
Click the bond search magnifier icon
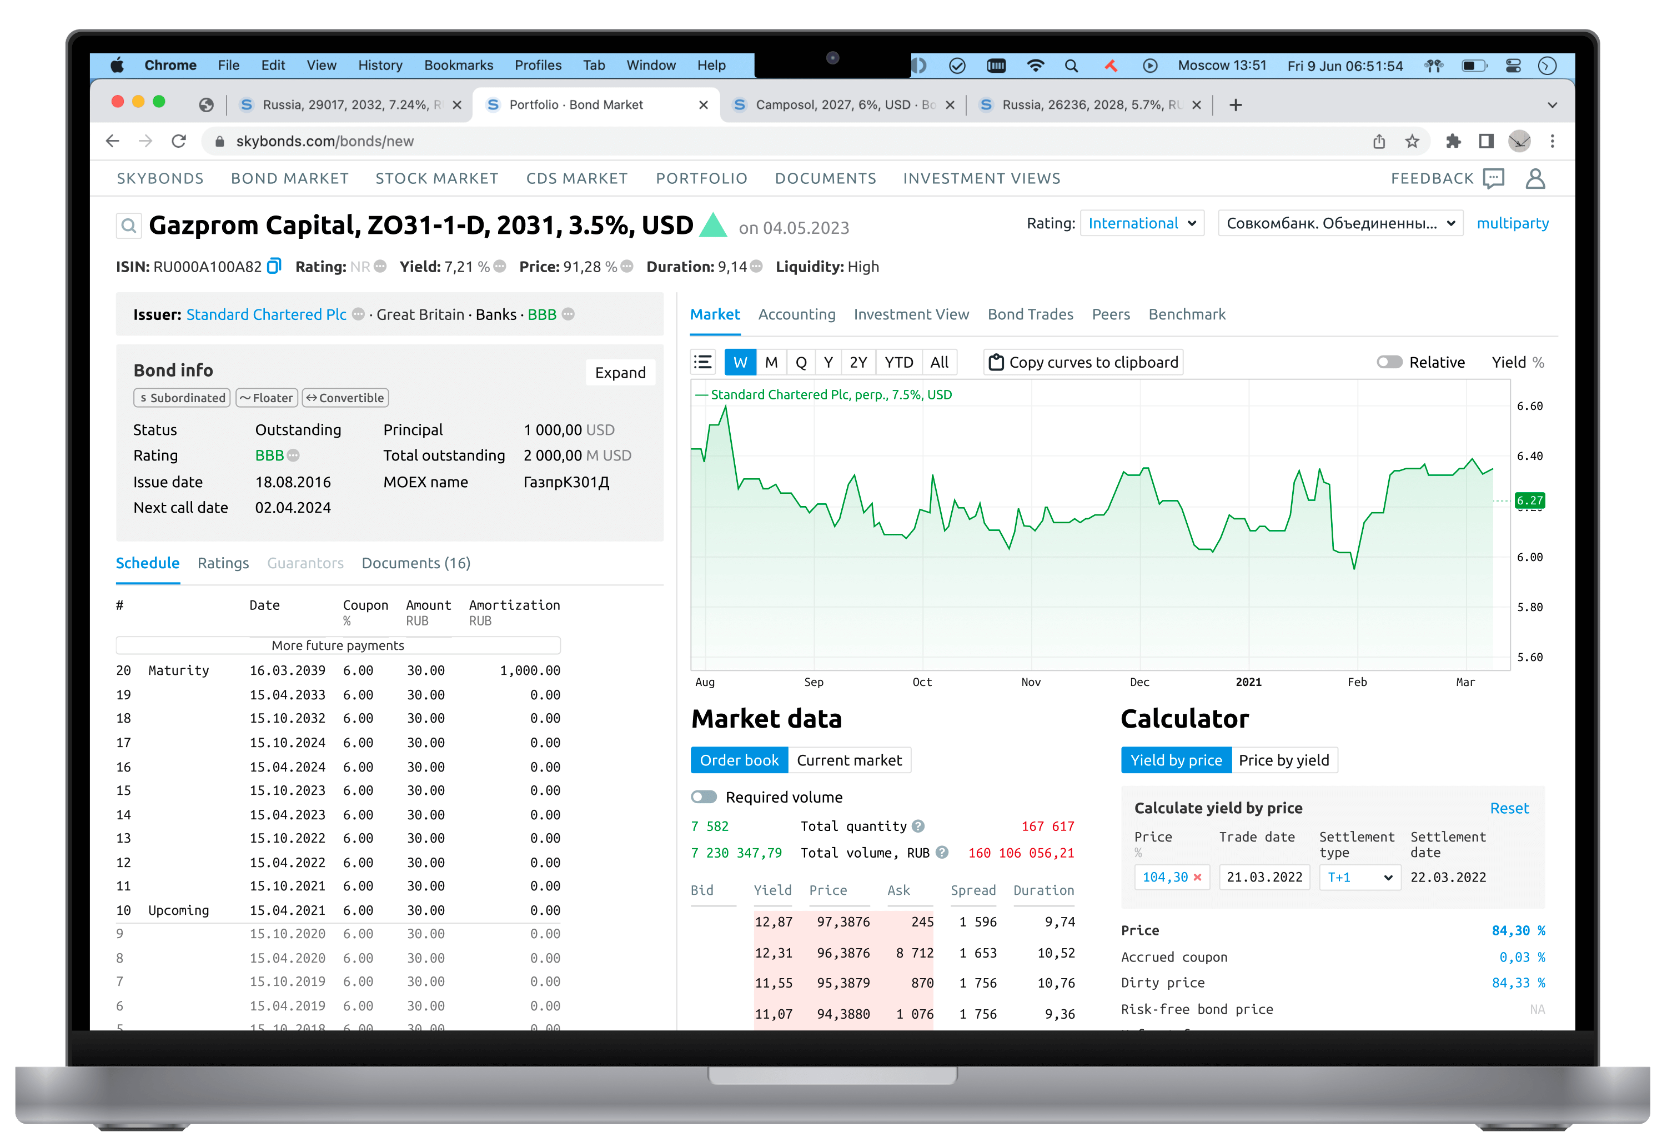pyautogui.click(x=128, y=226)
